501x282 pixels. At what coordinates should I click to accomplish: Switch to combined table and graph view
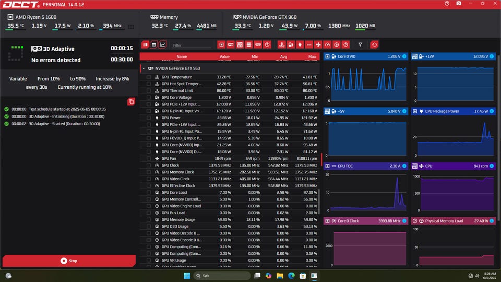(146, 45)
